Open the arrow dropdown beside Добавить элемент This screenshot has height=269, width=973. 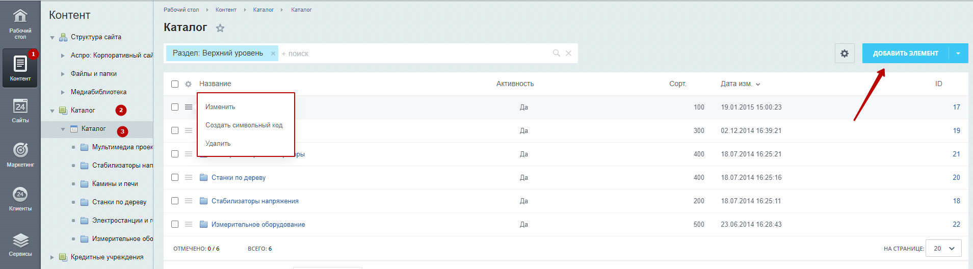tap(958, 53)
